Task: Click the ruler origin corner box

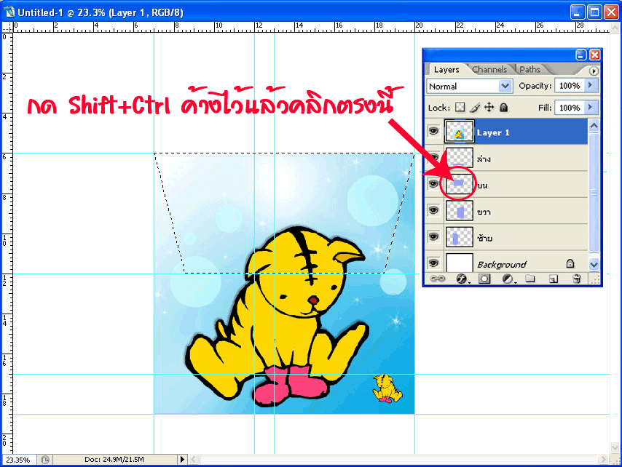Action: click(7, 27)
